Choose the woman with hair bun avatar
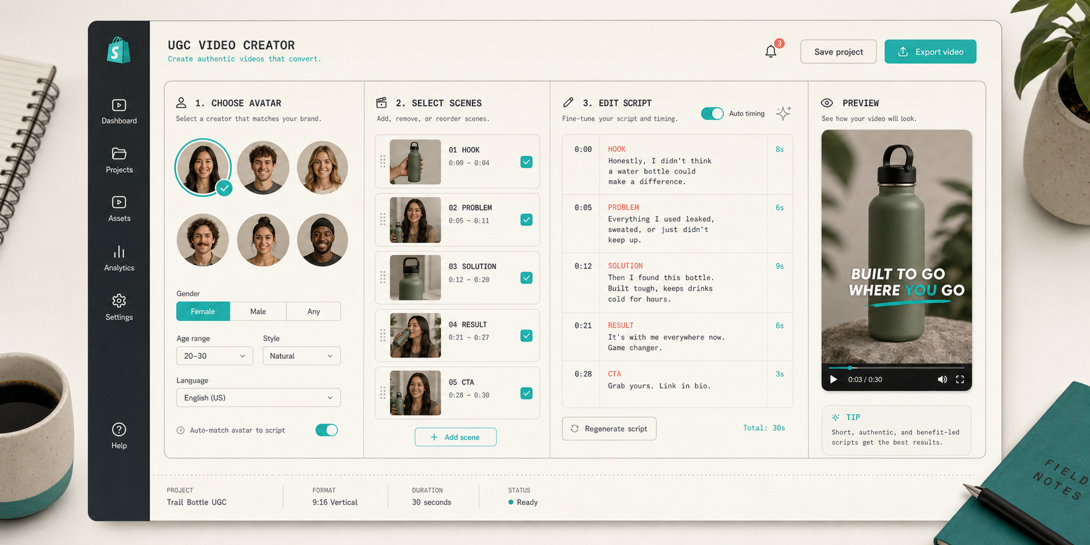Screen dimensions: 1090x545 pyautogui.click(x=263, y=240)
